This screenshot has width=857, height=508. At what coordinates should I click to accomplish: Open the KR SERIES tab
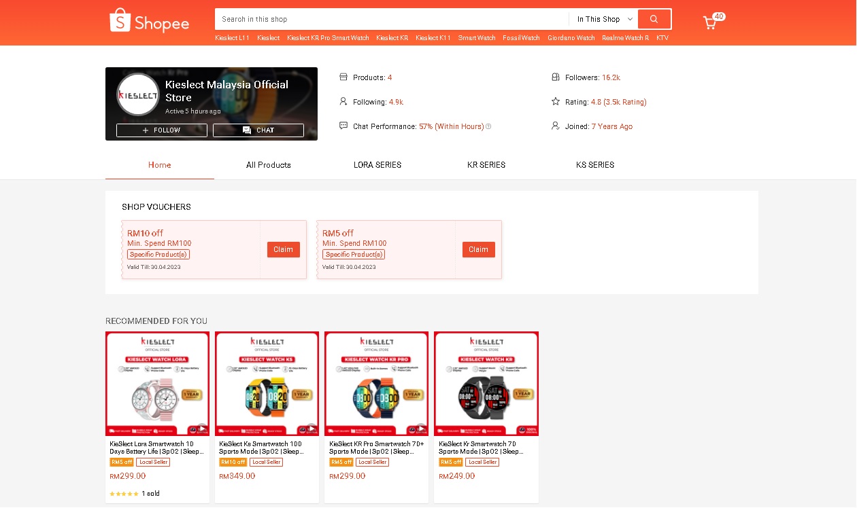point(486,165)
